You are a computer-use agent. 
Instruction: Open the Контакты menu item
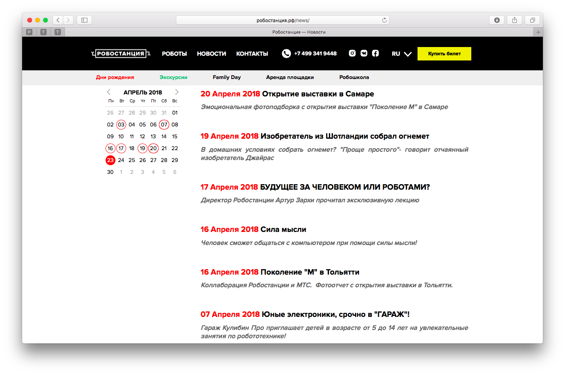(252, 54)
